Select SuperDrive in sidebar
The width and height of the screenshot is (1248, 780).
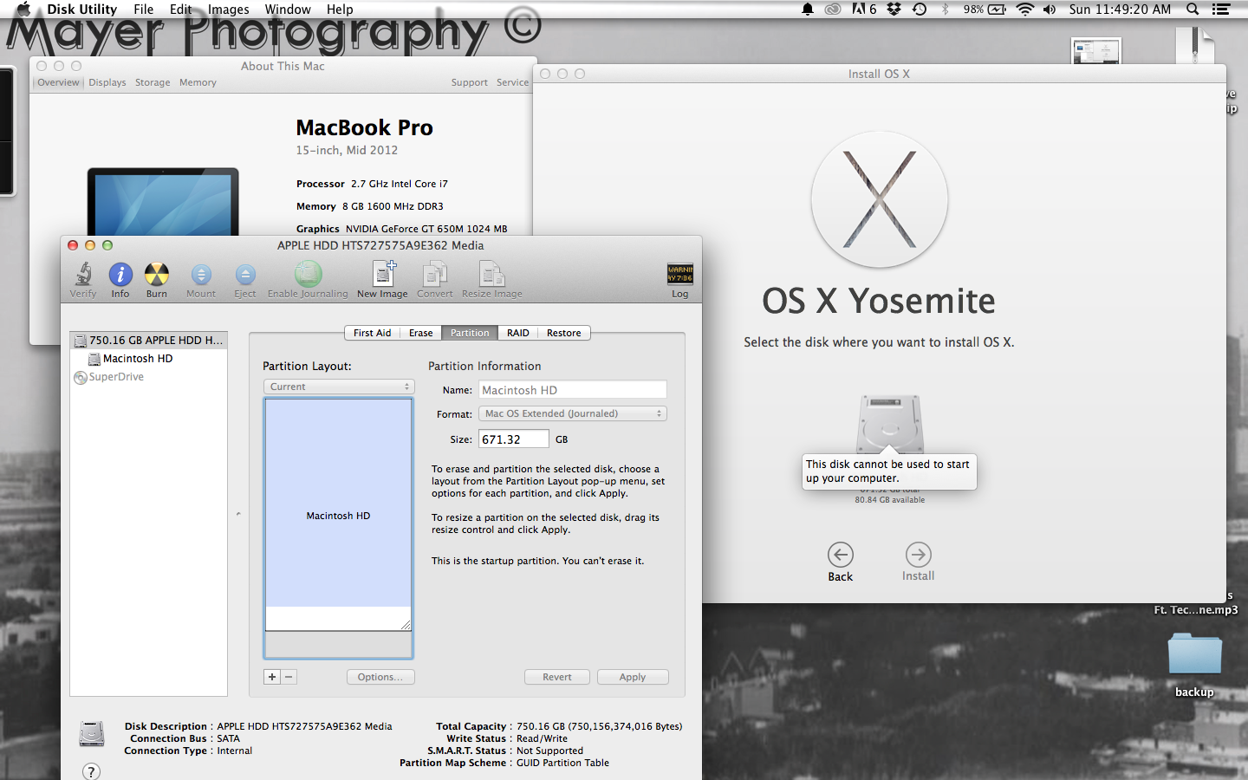coord(109,377)
